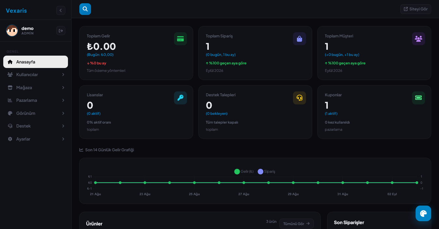
Task: Click the credit card icon in Toplam Gelir
Action: coord(180,39)
